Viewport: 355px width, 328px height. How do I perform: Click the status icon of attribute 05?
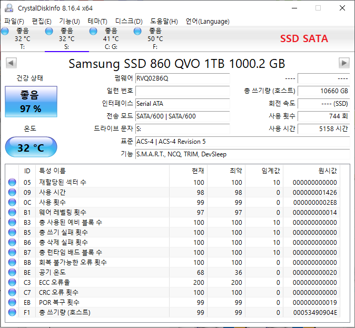(x=12, y=182)
